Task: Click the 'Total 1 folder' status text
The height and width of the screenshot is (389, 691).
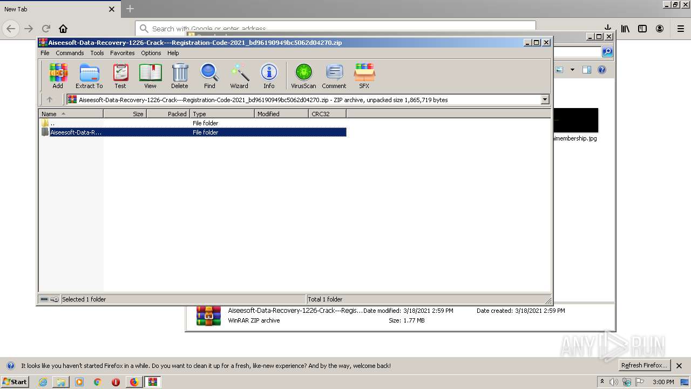Action: click(x=325, y=299)
